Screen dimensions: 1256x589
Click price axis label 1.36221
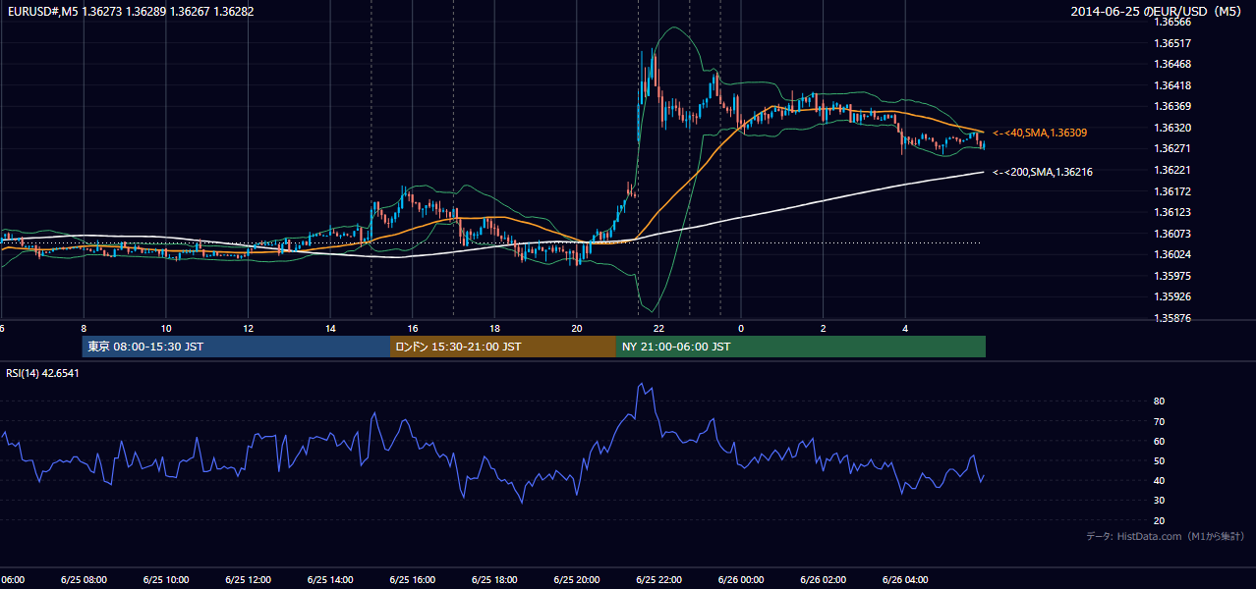click(x=1172, y=170)
